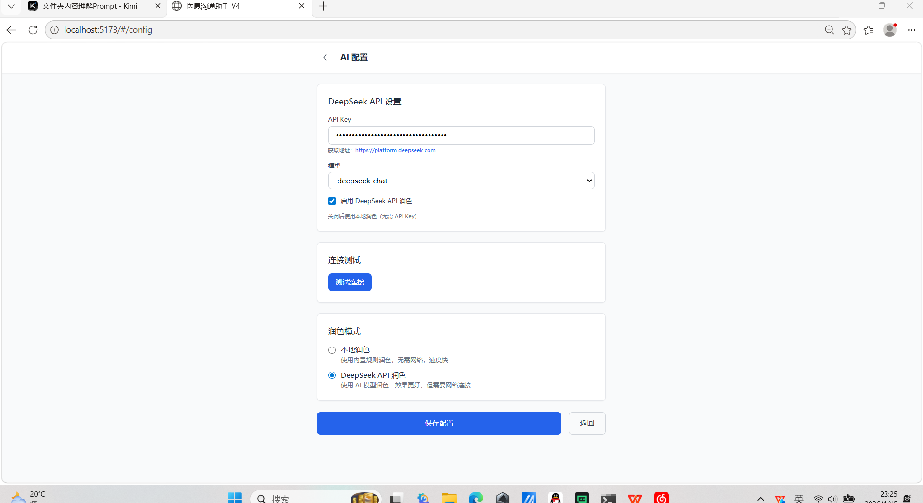
Task: Show hidden system tray icons
Action: pos(760,499)
